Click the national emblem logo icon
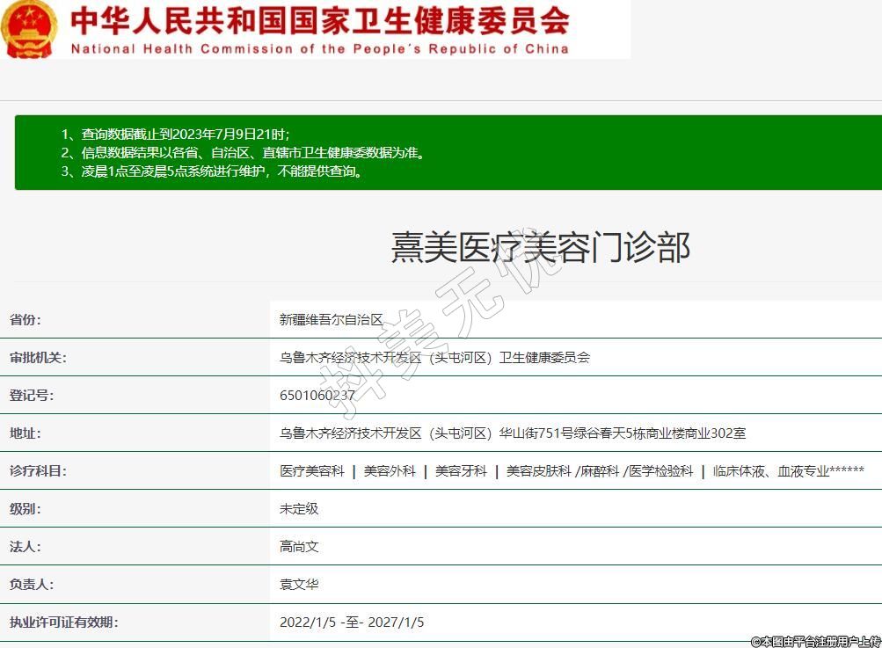The image size is (882, 648). pyautogui.click(x=29, y=29)
